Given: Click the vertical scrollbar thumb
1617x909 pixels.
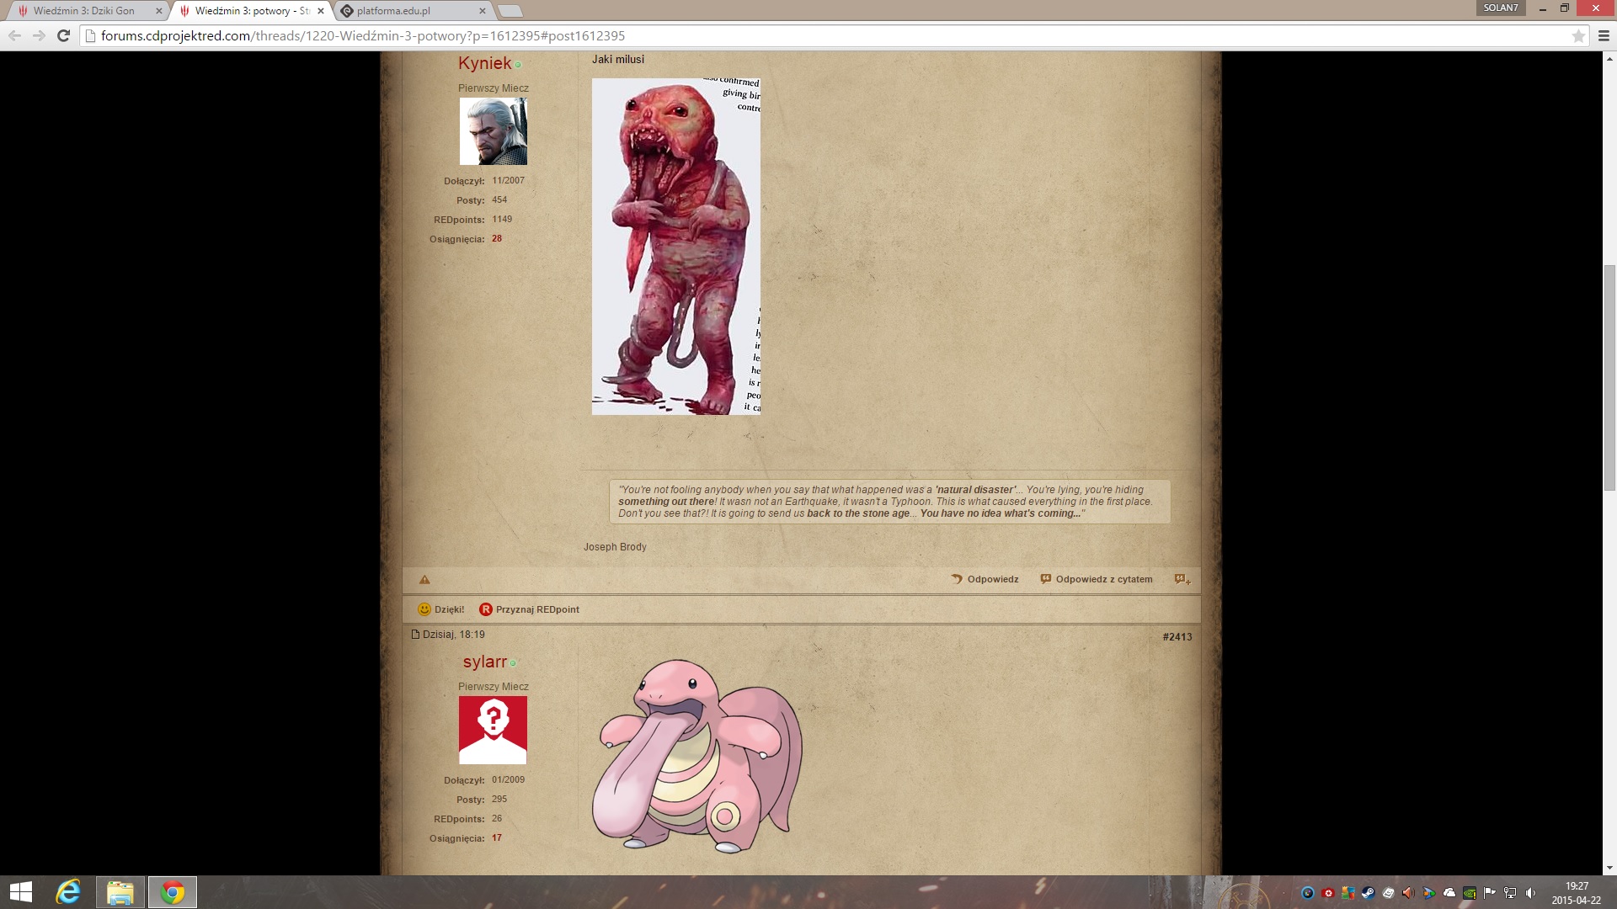Looking at the screenshot, I should [1609, 377].
